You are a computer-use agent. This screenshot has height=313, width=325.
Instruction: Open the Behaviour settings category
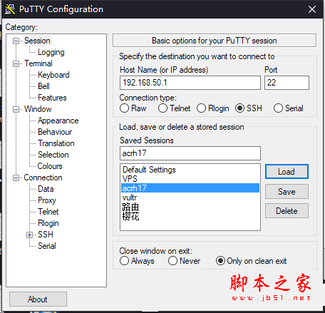point(55,132)
